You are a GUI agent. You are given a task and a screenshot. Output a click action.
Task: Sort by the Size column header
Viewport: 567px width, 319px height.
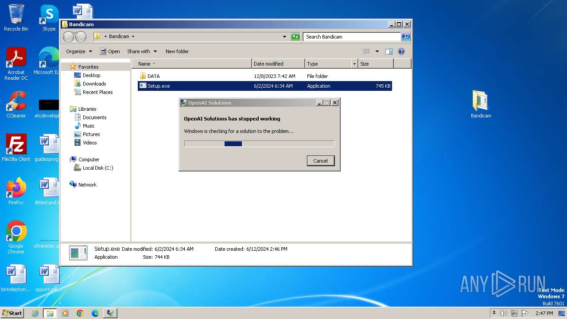click(376, 64)
